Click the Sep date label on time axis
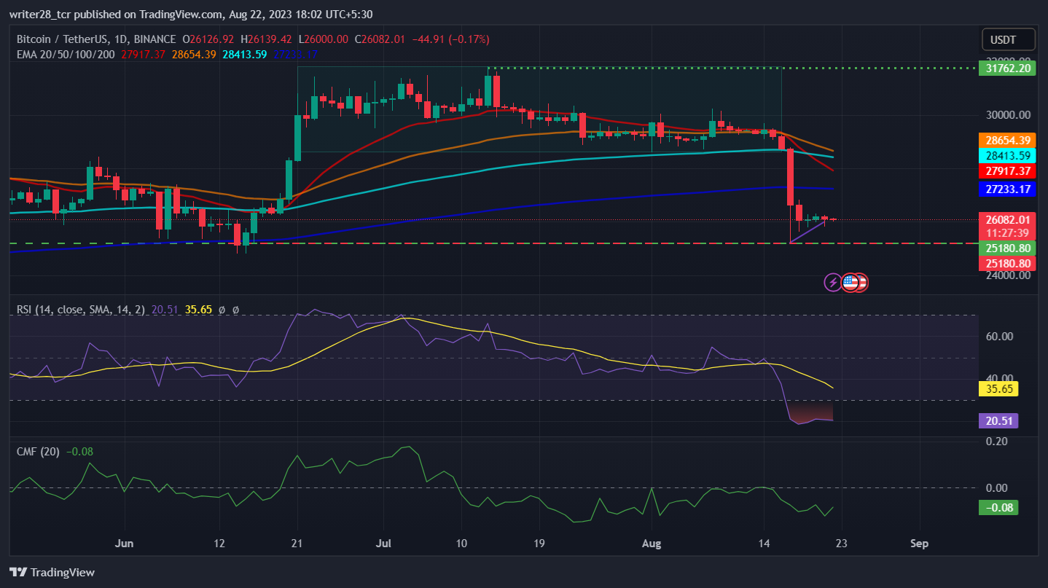 point(920,544)
